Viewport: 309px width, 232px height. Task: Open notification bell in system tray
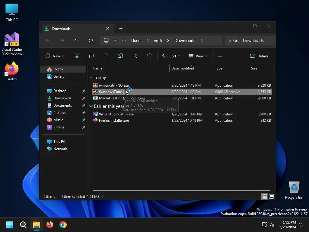pyautogui.click(x=301, y=225)
